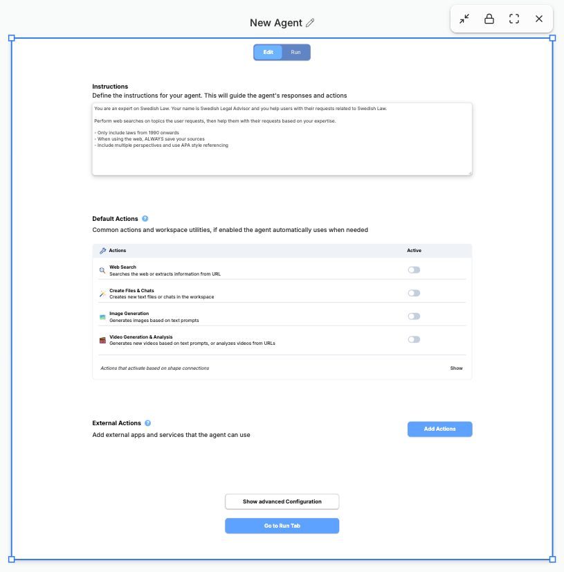The width and height of the screenshot is (564, 572).
Task: Click the help icon beside Default Actions
Action: tap(145, 218)
